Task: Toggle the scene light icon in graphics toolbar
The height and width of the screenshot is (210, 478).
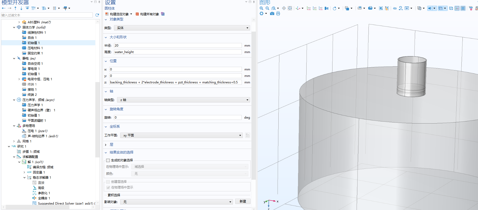Action: 430,8
